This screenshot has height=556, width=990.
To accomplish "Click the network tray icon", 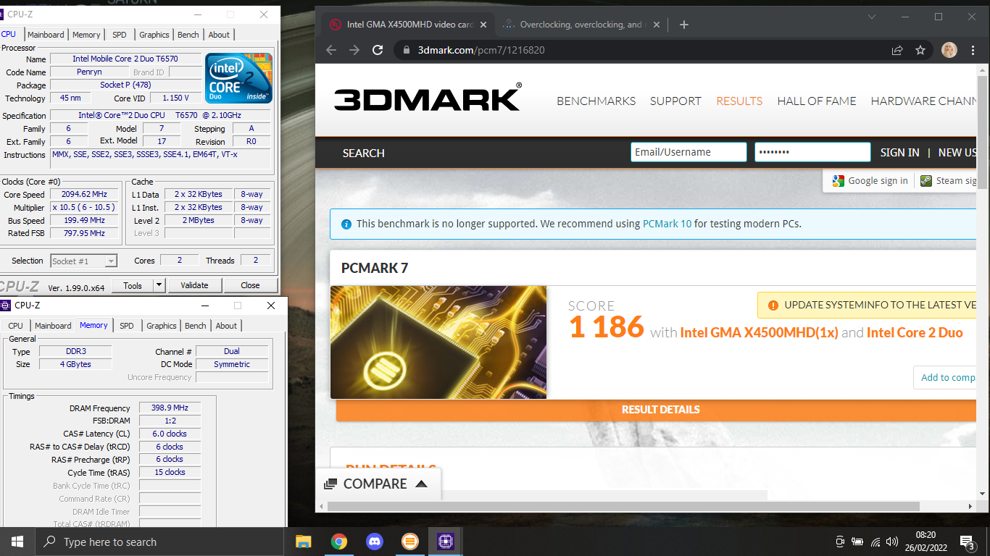I will coord(875,542).
